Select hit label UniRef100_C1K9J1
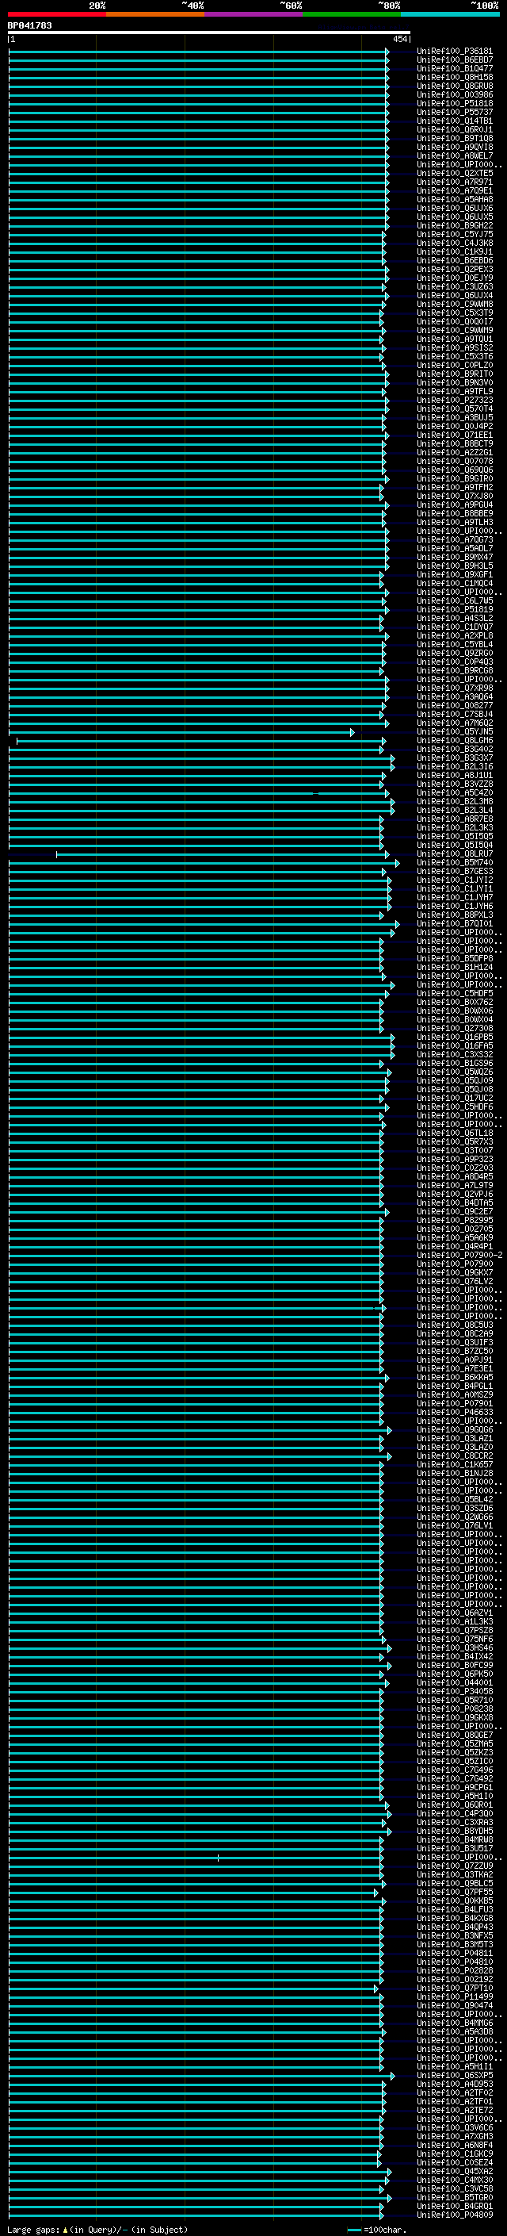Viewport: 507px width, 2236px height. tap(455, 251)
